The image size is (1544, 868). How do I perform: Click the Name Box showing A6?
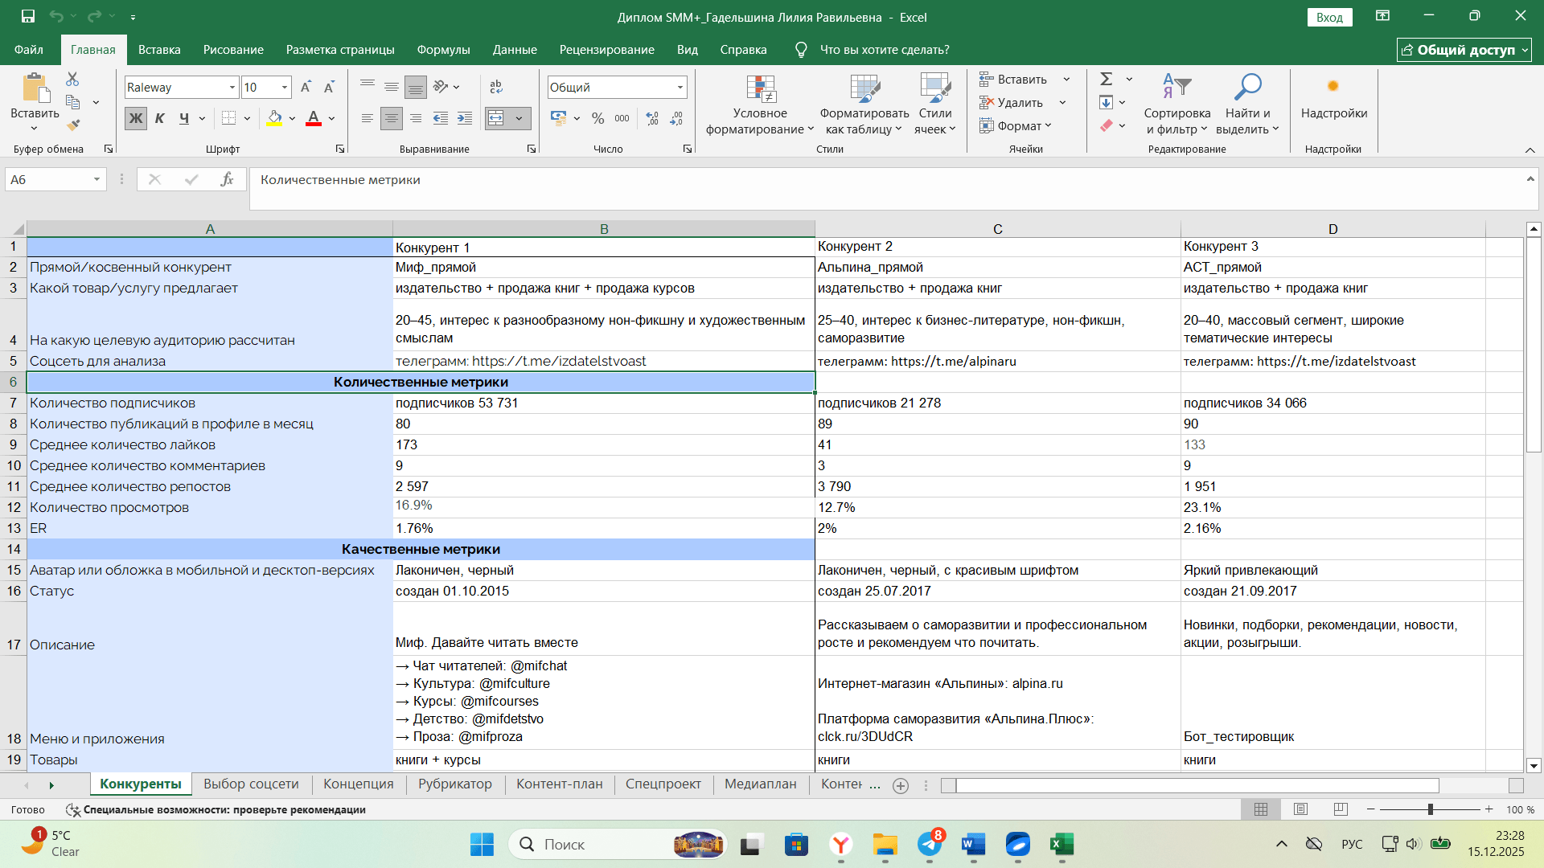click(x=48, y=179)
